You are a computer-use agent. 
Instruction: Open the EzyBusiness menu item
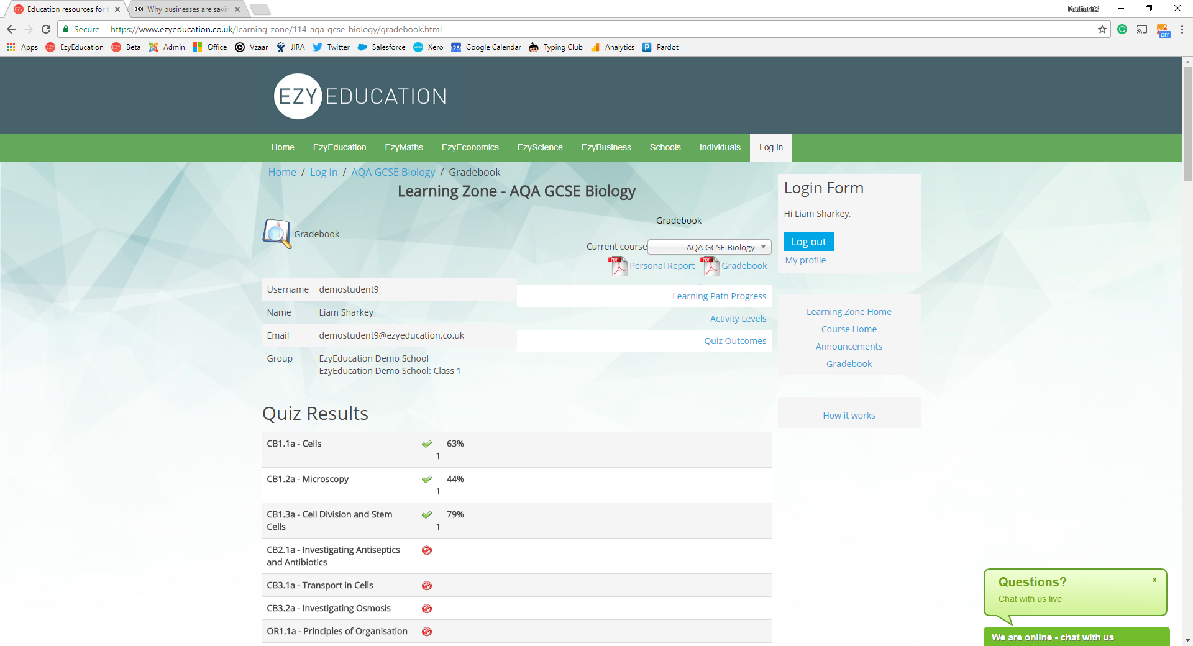pos(606,148)
